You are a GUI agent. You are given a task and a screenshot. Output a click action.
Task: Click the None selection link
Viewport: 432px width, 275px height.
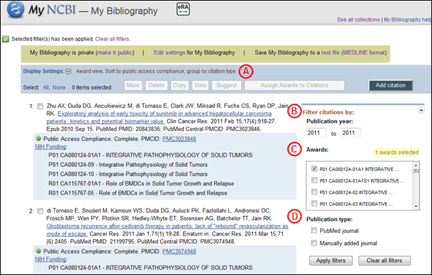[x=59, y=87]
